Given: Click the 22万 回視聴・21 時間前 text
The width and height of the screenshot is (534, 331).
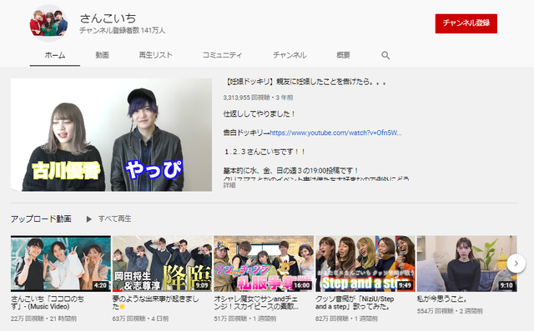Looking at the screenshot, I should pos(43,318).
